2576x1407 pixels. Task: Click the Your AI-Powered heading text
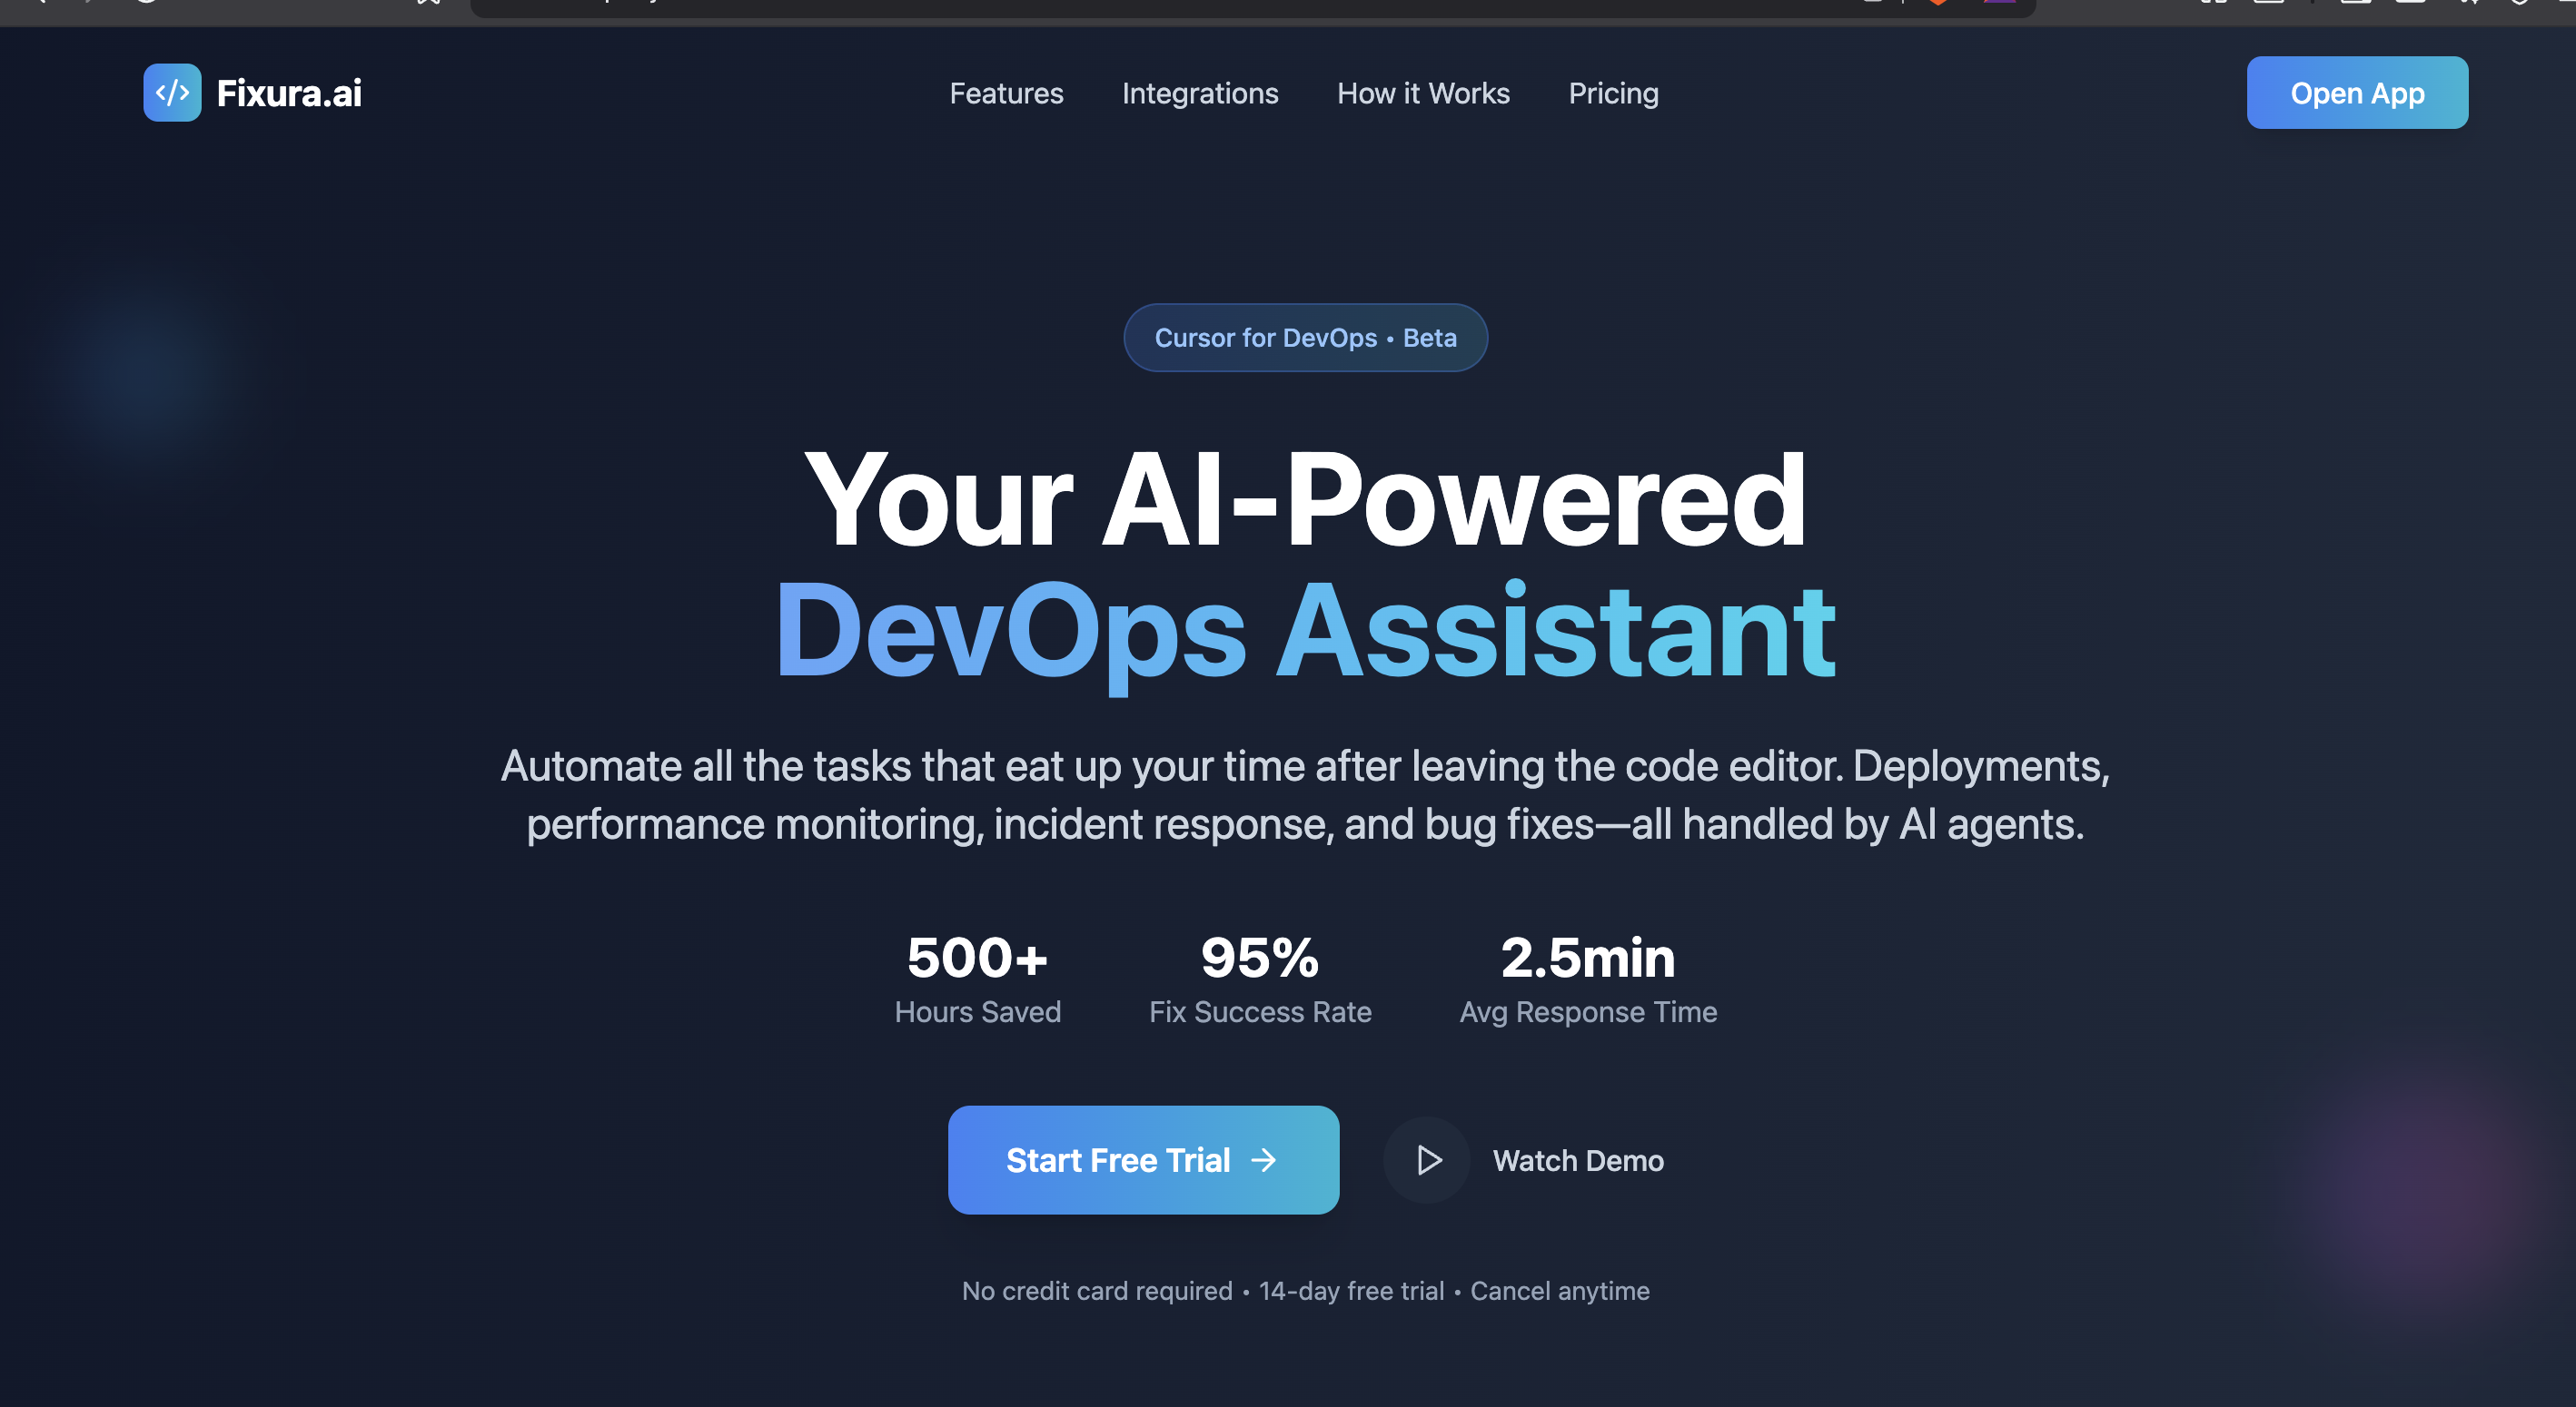coord(1305,499)
